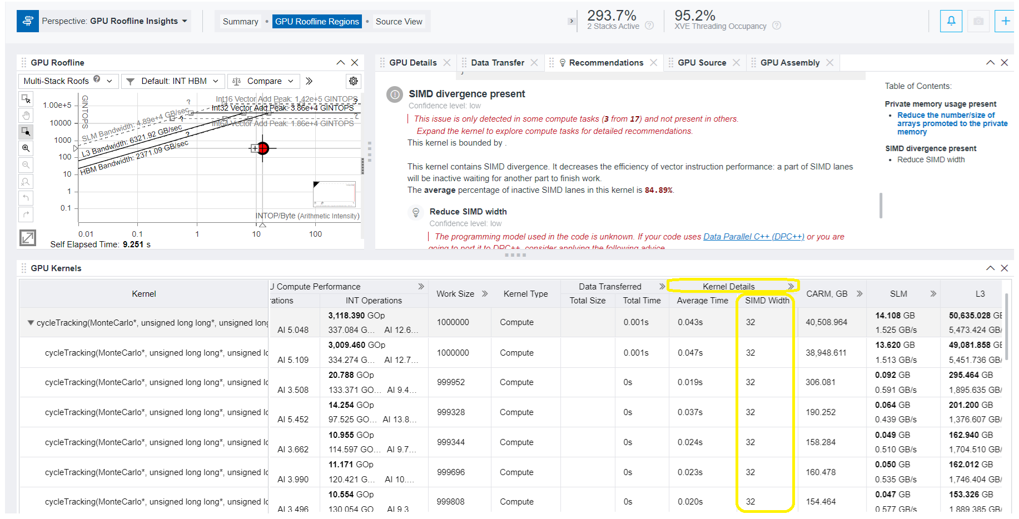This screenshot has width=1019, height=519.
Task: Select the GPU Roofline Regions view
Action: (317, 22)
